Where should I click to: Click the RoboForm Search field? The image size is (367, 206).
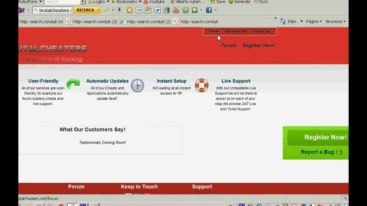(x=62, y=2)
